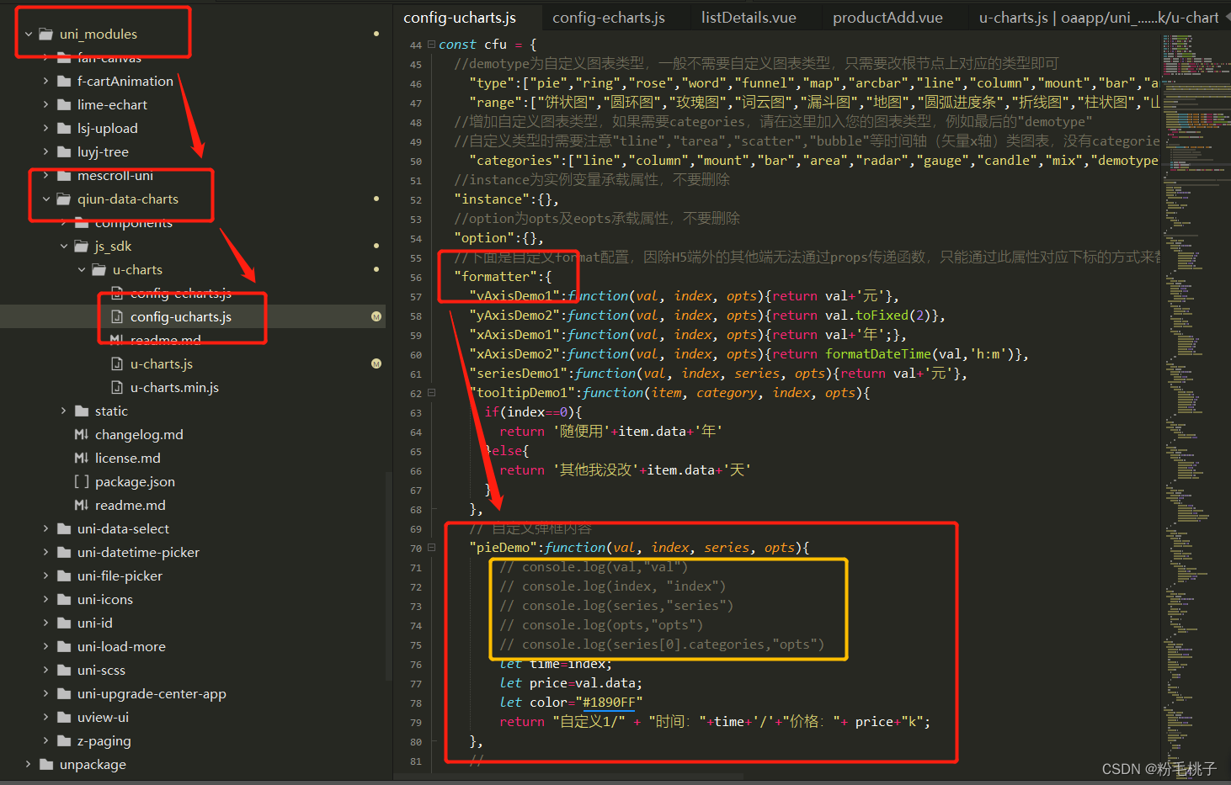Click the lsj-upload folder icon
Screen dimensions: 1231x785
coord(64,129)
